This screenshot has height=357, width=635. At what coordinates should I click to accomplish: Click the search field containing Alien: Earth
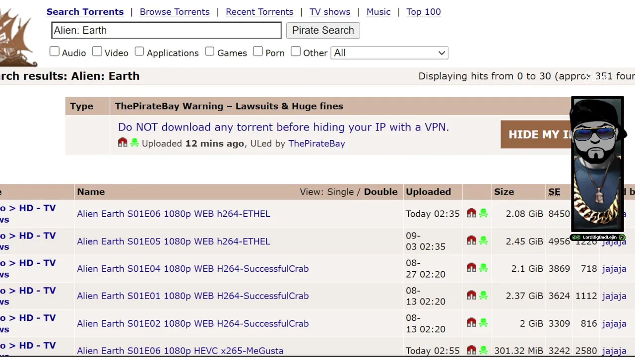(167, 30)
